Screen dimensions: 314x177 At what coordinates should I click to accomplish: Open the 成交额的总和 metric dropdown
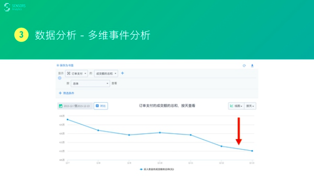point(106,74)
